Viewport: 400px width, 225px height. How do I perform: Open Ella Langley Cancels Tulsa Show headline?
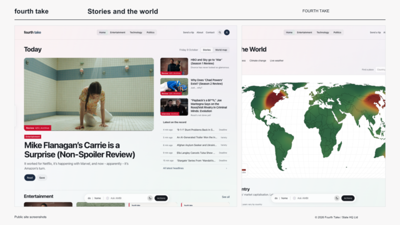[195, 153]
